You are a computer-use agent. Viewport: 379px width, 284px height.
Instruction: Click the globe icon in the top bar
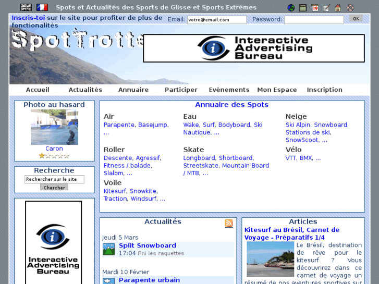coord(291,8)
